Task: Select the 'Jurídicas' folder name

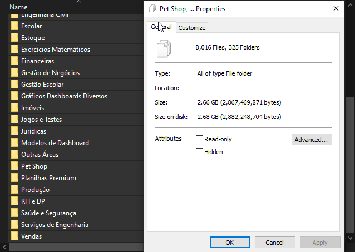Action: point(34,131)
